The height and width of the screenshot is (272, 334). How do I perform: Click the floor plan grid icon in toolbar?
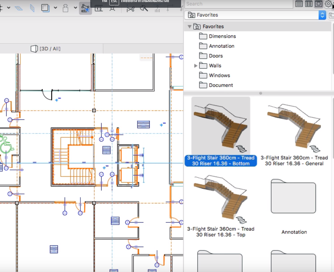point(19,8)
